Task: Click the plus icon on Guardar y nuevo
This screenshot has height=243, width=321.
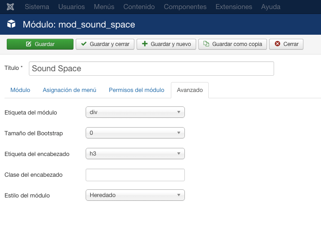Action: click(x=145, y=44)
